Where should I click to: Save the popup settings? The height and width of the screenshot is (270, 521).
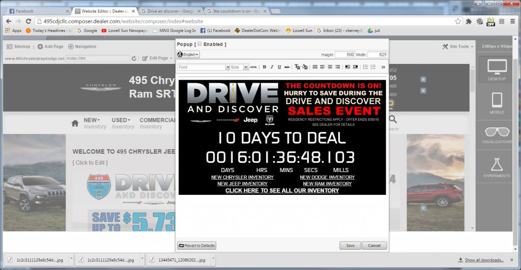point(350,246)
